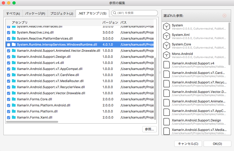
Task: Click the パス column header
Action: 136,22
